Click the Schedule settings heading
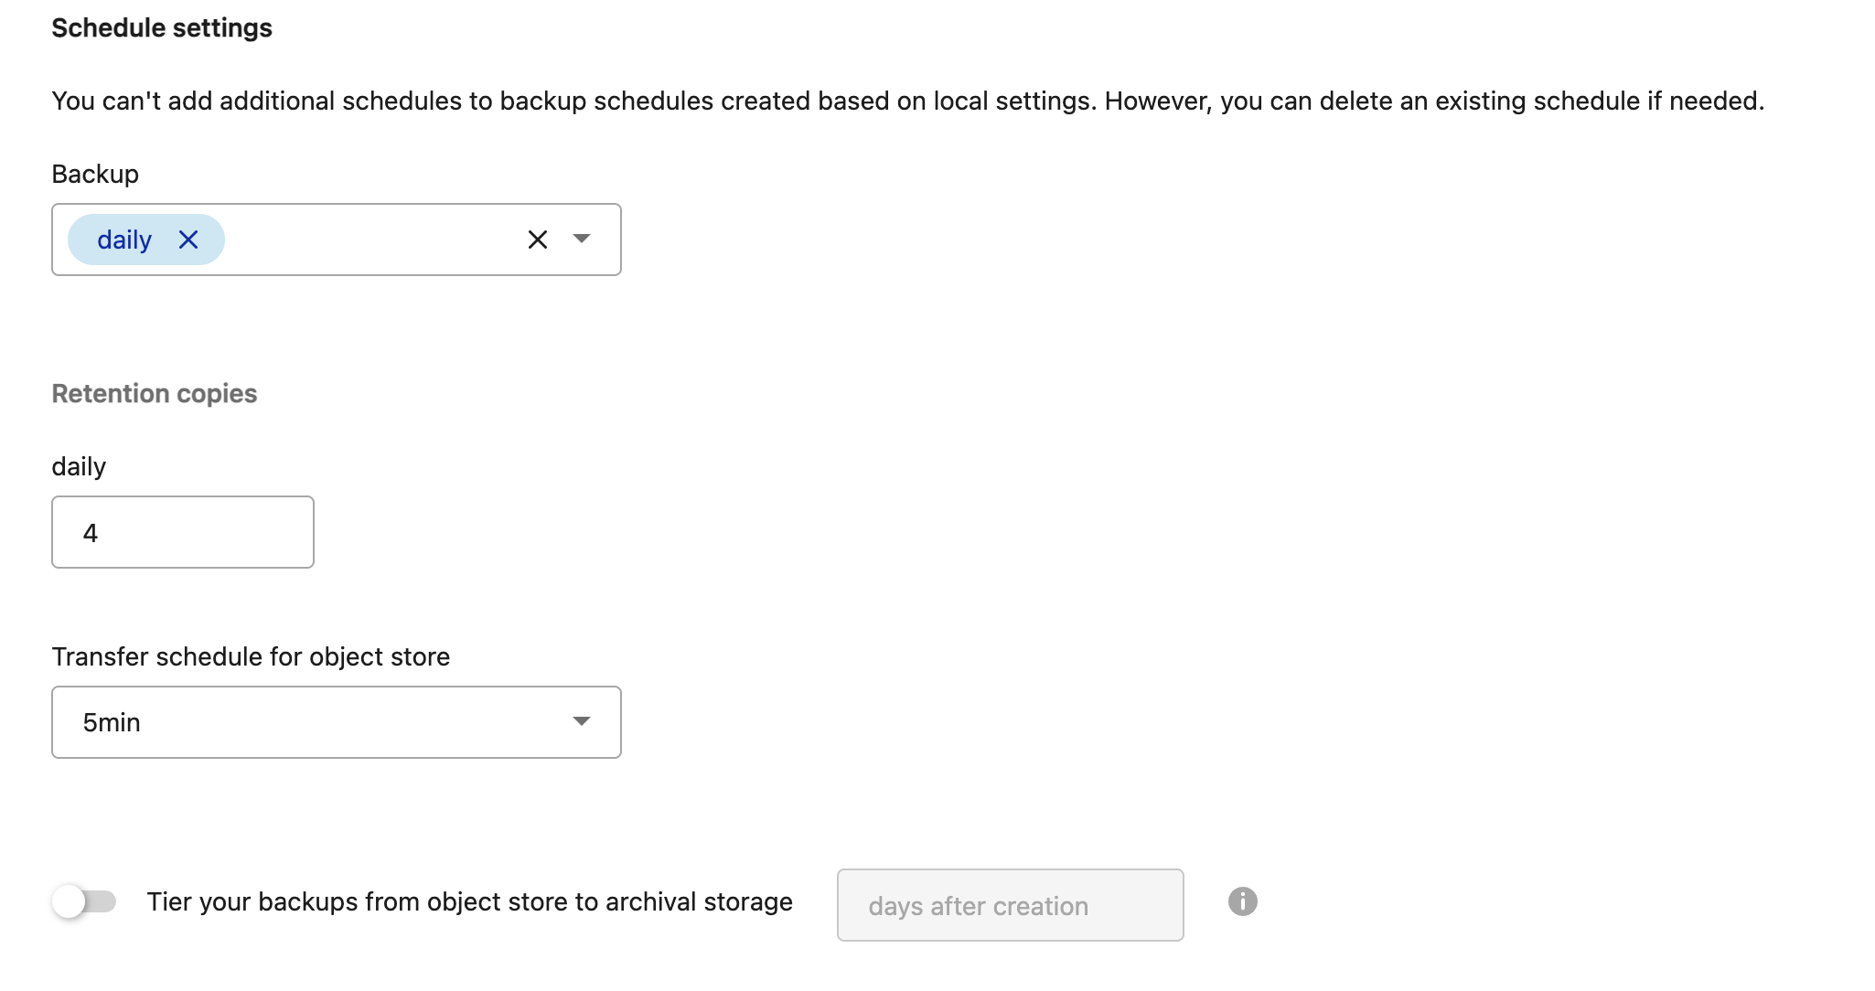The height and width of the screenshot is (991, 1875). [162, 28]
